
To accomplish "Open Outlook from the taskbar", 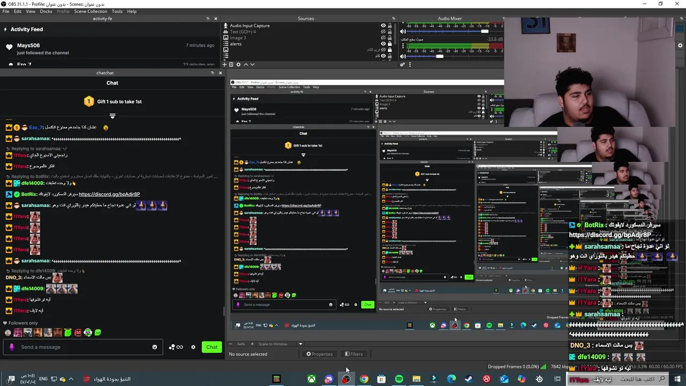I will tap(504, 379).
